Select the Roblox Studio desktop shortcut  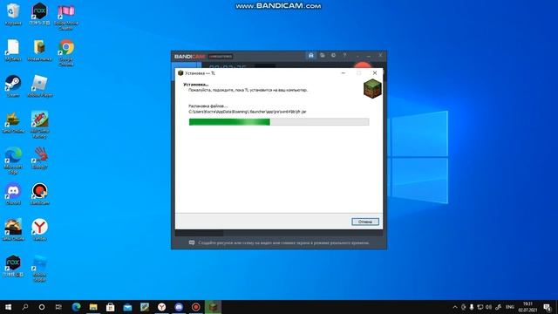(39, 268)
